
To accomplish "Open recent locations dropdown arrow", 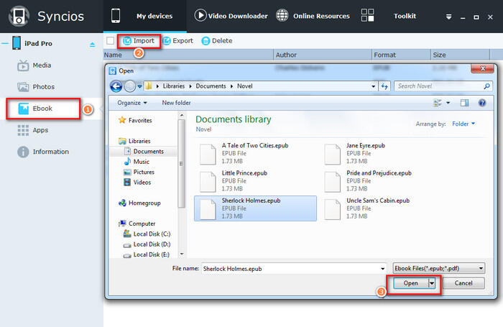I will [x=139, y=86].
